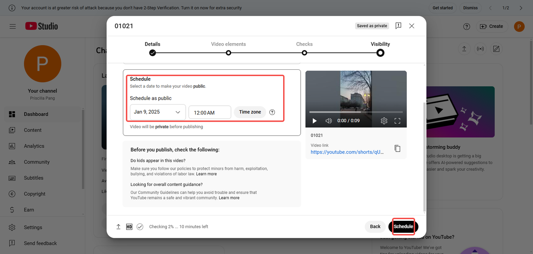Enter fullscreen in video preview
This screenshot has height=254, width=533.
point(397,121)
